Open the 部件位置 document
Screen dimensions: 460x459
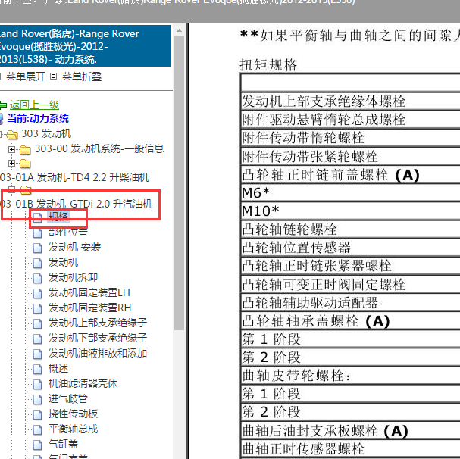tap(68, 232)
